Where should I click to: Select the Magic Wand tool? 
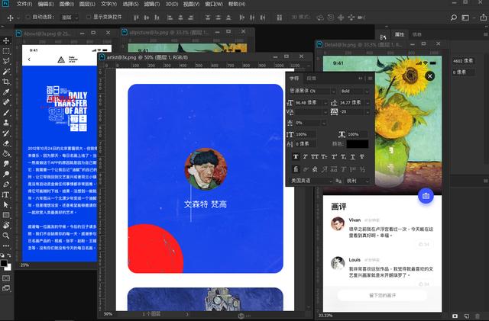point(6,72)
